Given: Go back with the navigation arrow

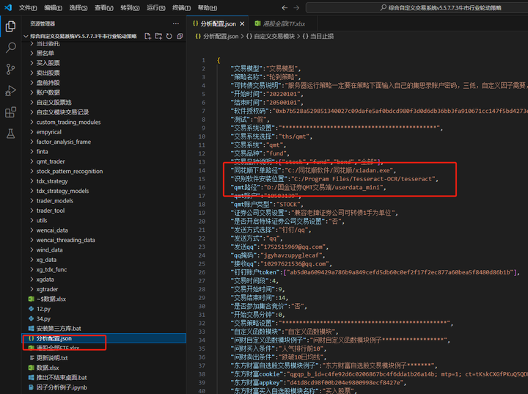Looking at the screenshot, I should pos(285,7).
